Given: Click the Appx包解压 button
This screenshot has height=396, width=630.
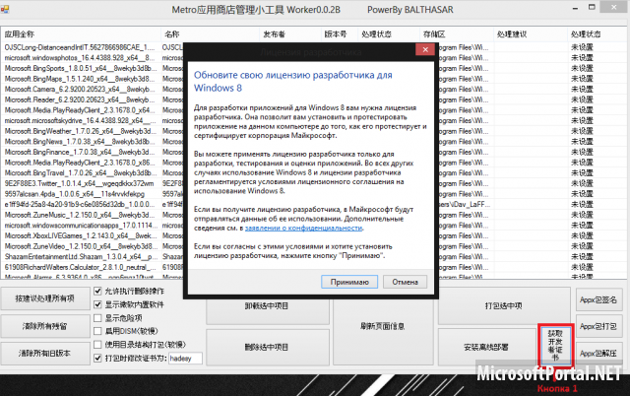Looking at the screenshot, I should click(598, 354).
